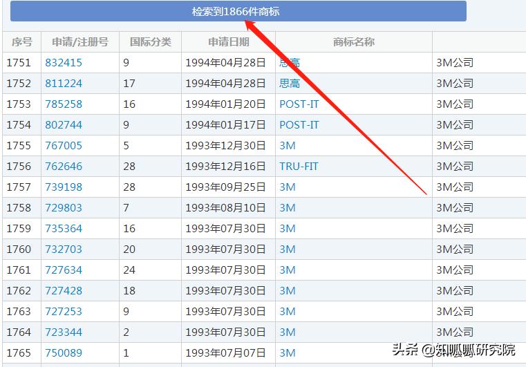Image resolution: width=526 pixels, height=367 pixels.
Task: Open registration number 750089
Action: click(64, 353)
